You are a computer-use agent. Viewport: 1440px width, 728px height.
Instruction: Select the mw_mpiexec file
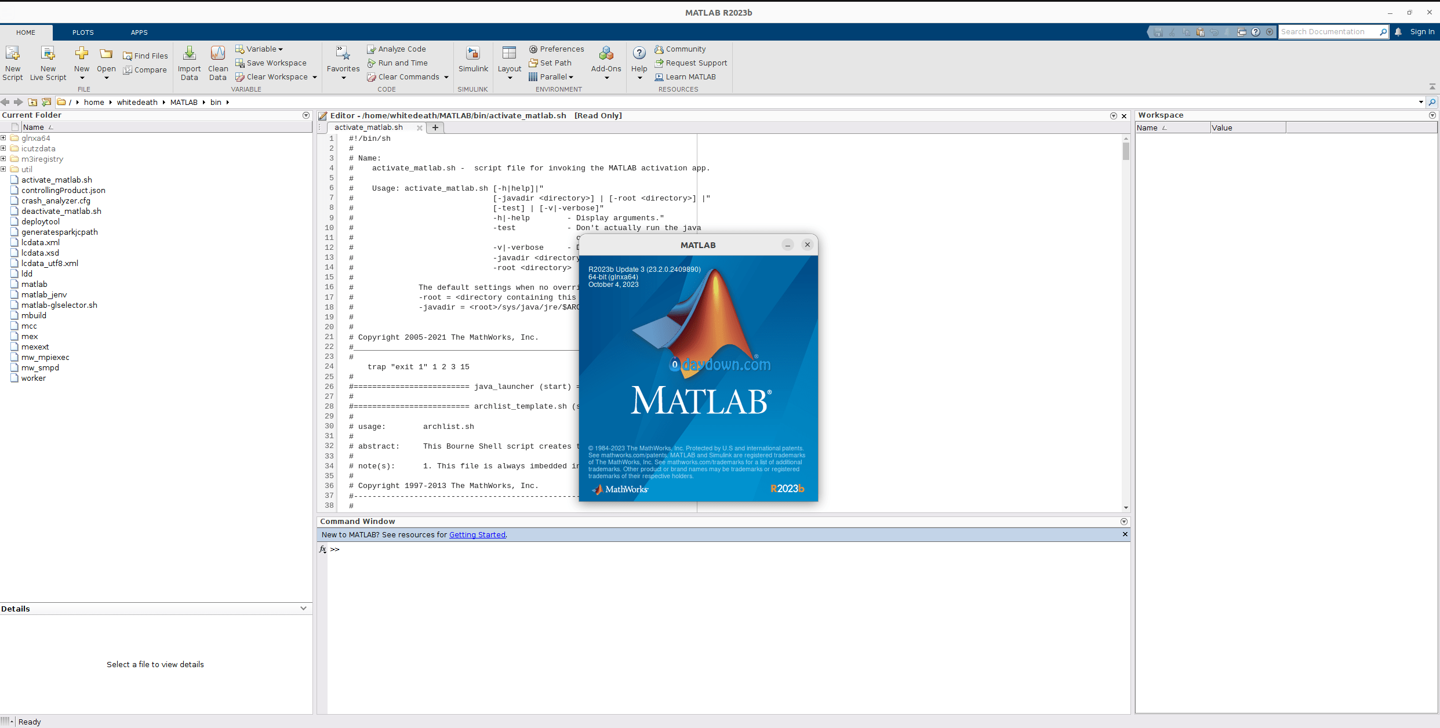45,357
